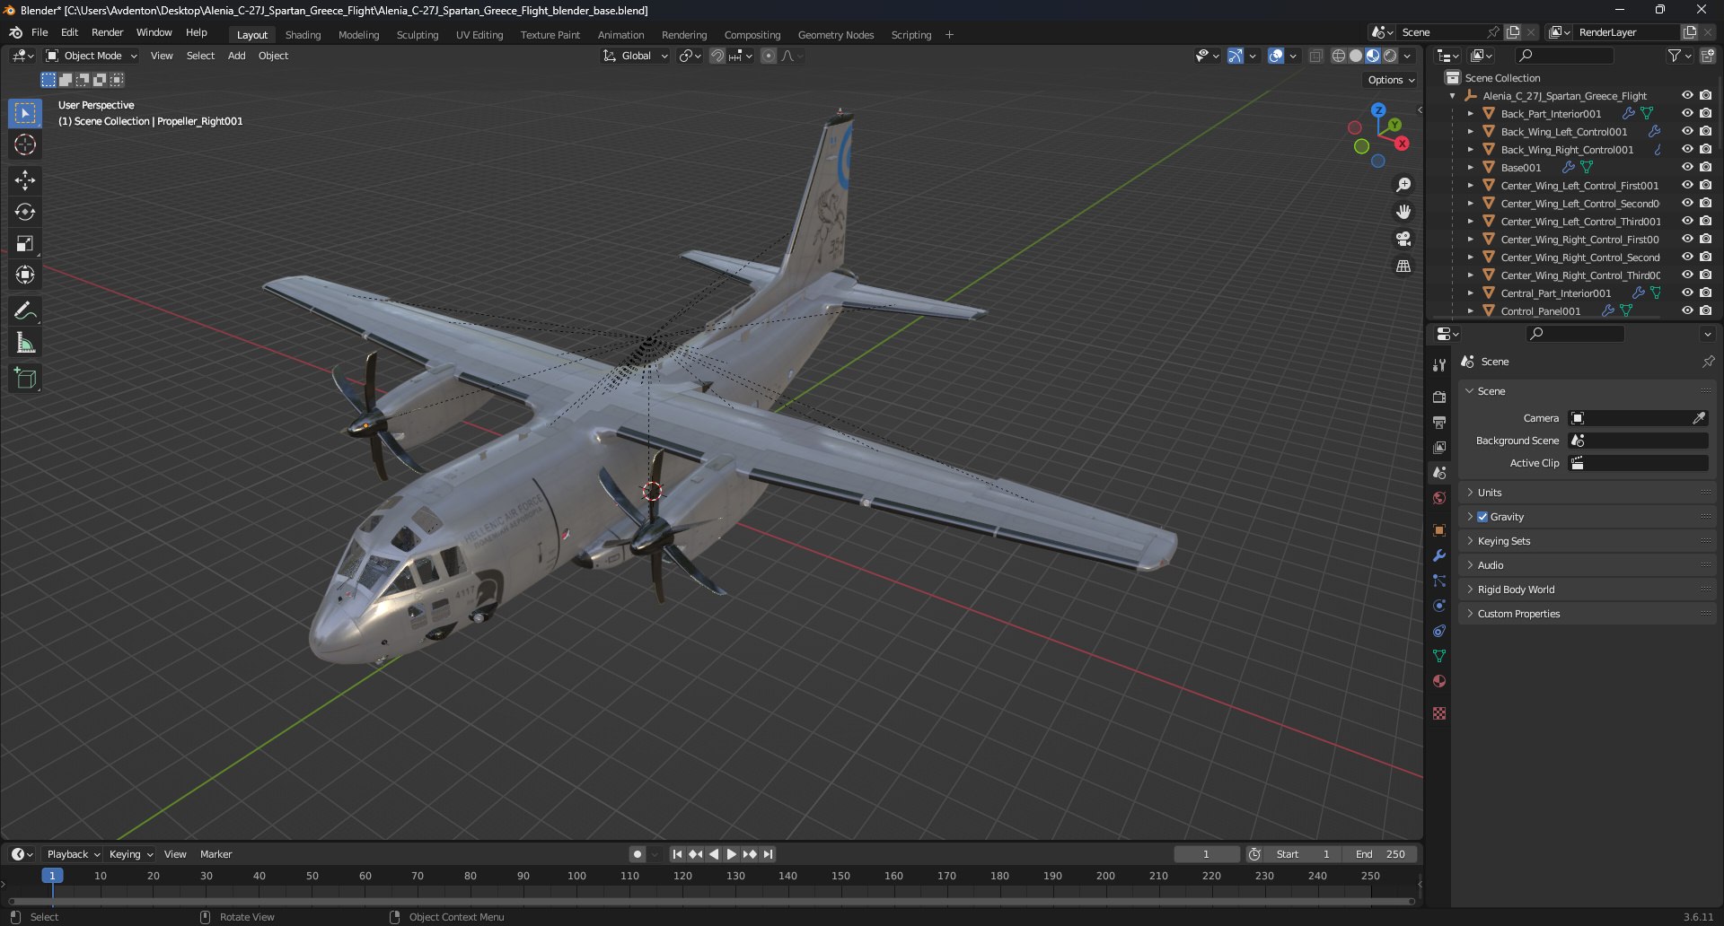Open the Render menu
Screen dimensions: 1724x926
[107, 32]
